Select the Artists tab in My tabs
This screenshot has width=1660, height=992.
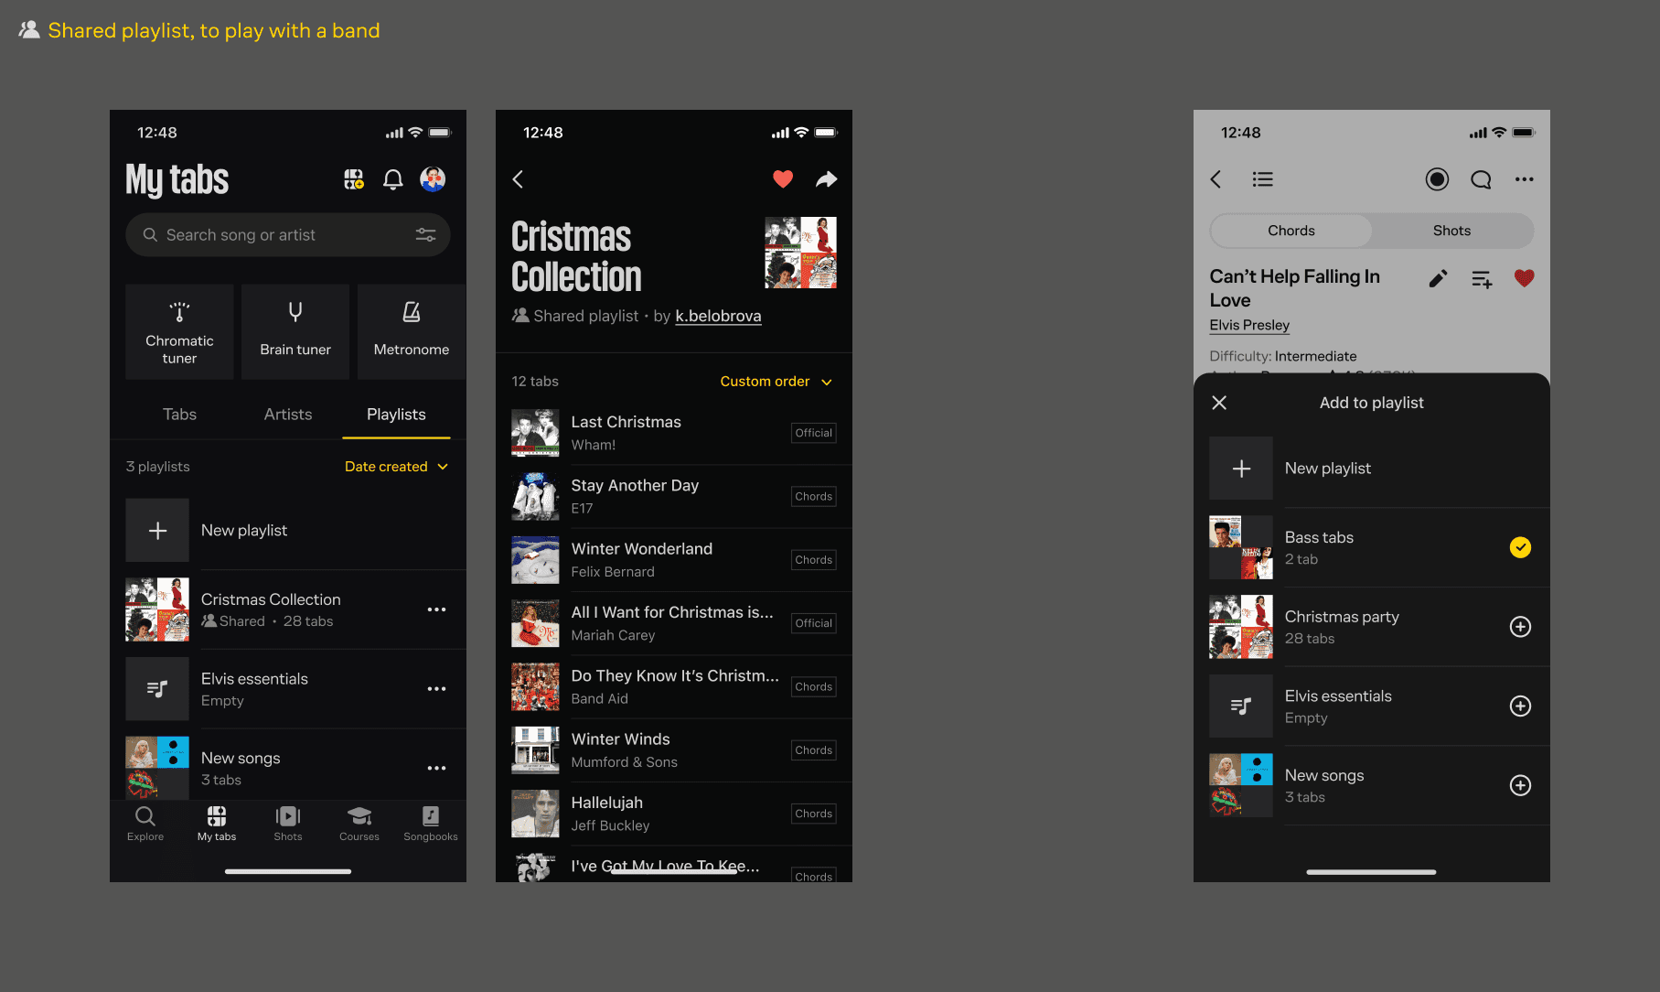pos(288,415)
